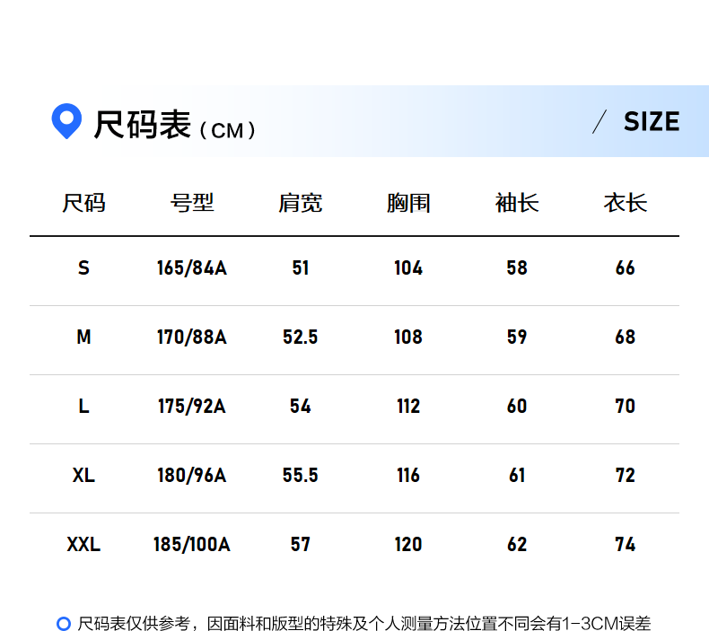This screenshot has height=631, width=709.
Task: Click the 175/92A cell
Action: pyautogui.click(x=192, y=407)
